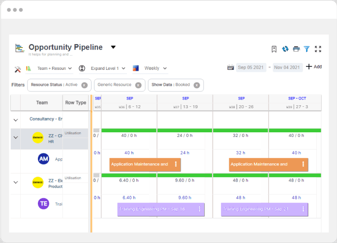Image resolution: width=337 pixels, height=243 pixels.
Task: Open the Expand Level 1 dropdown
Action: pos(108,68)
